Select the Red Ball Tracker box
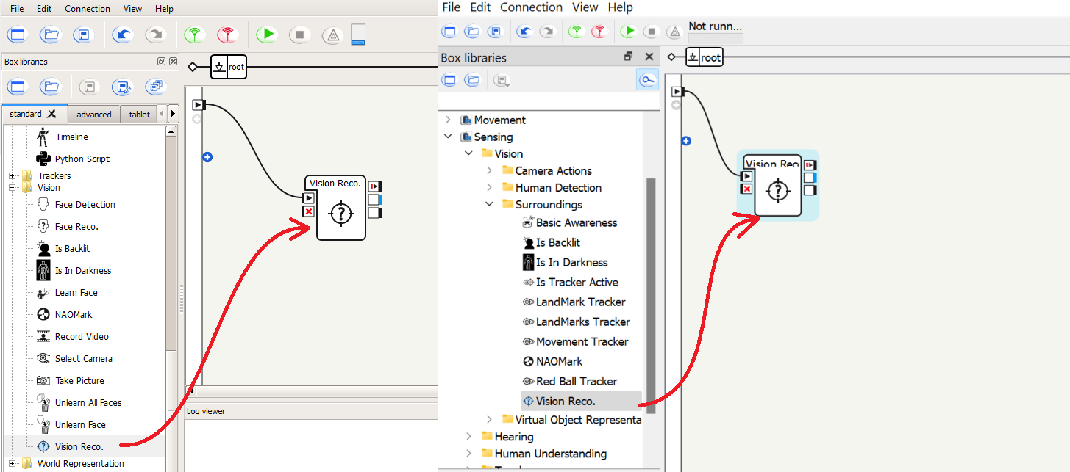Image resolution: width=1070 pixels, height=472 pixels. (576, 382)
